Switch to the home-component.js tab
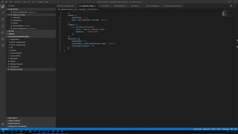The height and width of the screenshot is (134, 238). pyautogui.click(x=67, y=6)
